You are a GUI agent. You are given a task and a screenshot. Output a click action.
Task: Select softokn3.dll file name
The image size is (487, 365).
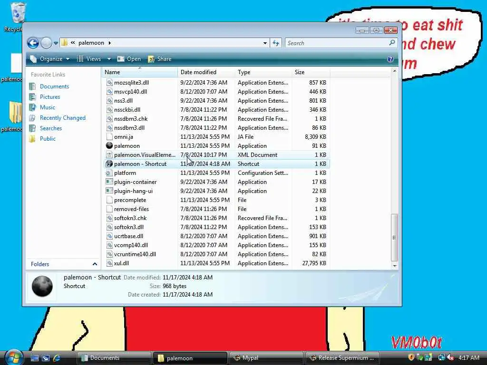click(129, 227)
